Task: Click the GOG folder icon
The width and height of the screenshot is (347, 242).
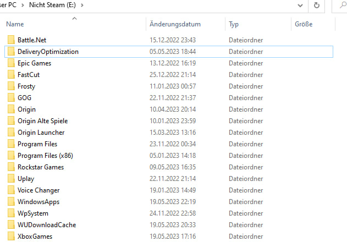Action: point(11,98)
